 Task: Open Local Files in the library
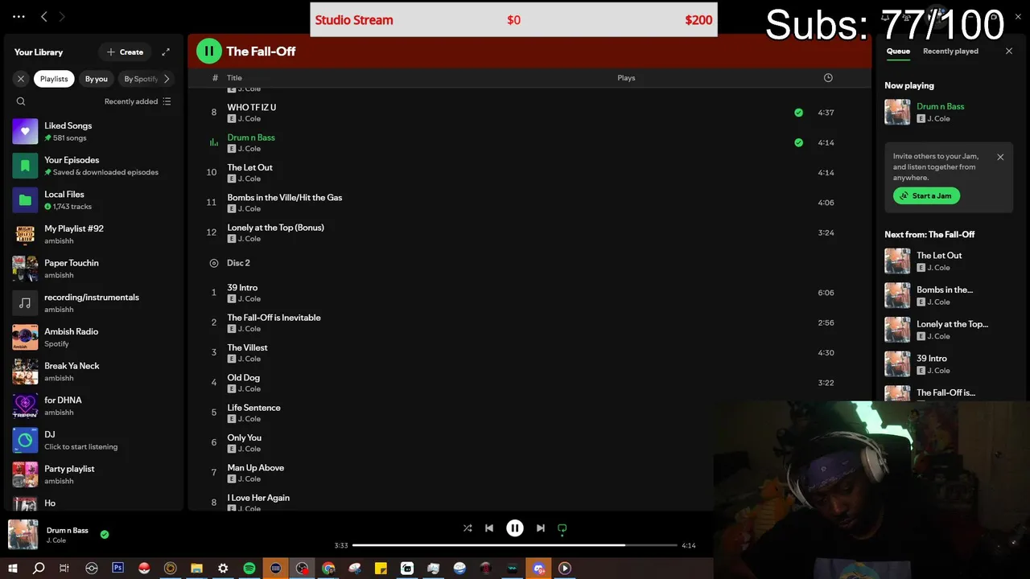tap(93, 200)
